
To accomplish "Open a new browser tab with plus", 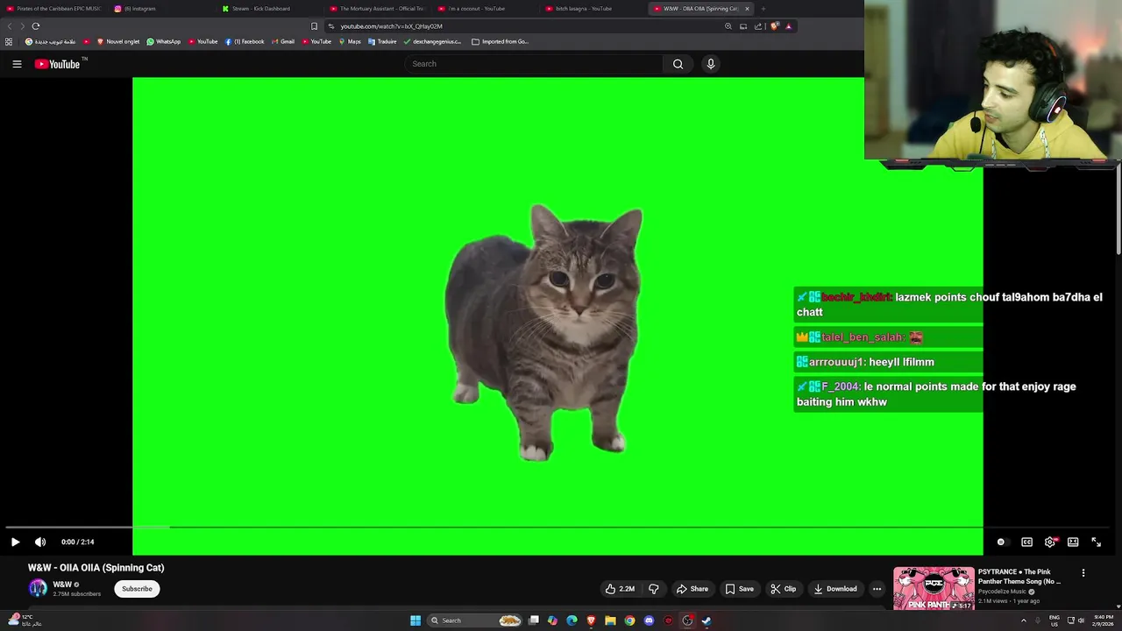I will pos(763,9).
